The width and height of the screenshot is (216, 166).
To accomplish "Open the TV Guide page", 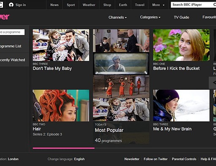I will [181, 17].
